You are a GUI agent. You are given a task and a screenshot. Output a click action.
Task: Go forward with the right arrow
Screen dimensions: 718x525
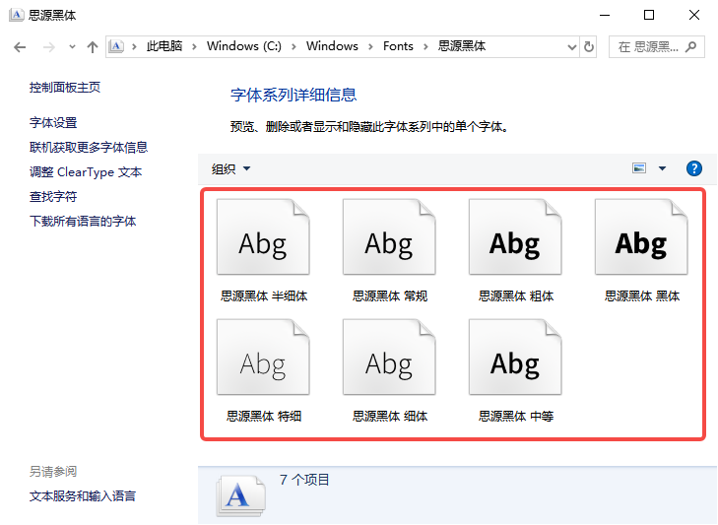pos(48,46)
